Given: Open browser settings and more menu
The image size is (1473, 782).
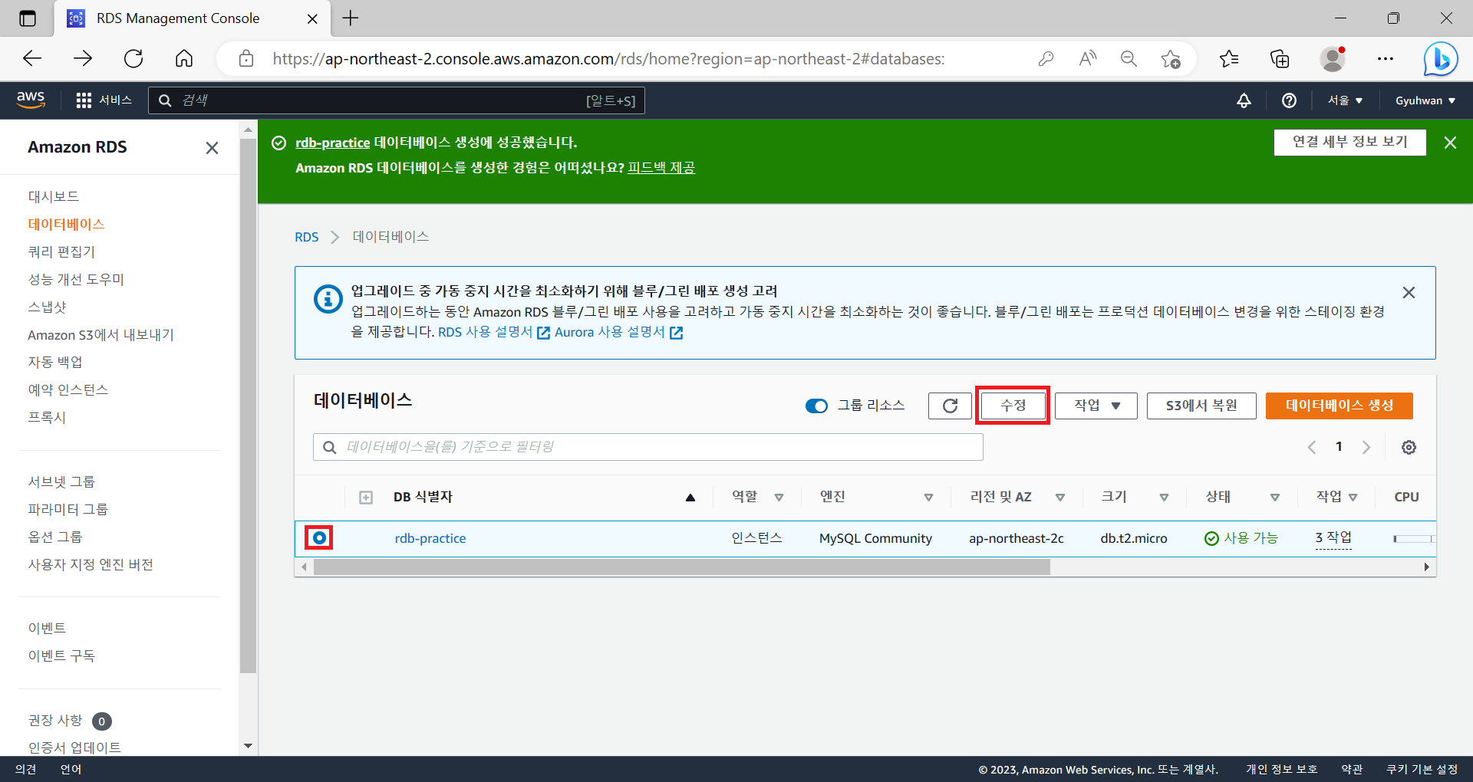Looking at the screenshot, I should (x=1385, y=58).
